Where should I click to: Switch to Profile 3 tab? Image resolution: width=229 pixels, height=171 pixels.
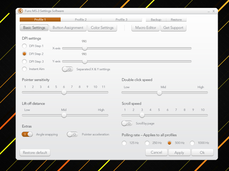(x=122, y=19)
